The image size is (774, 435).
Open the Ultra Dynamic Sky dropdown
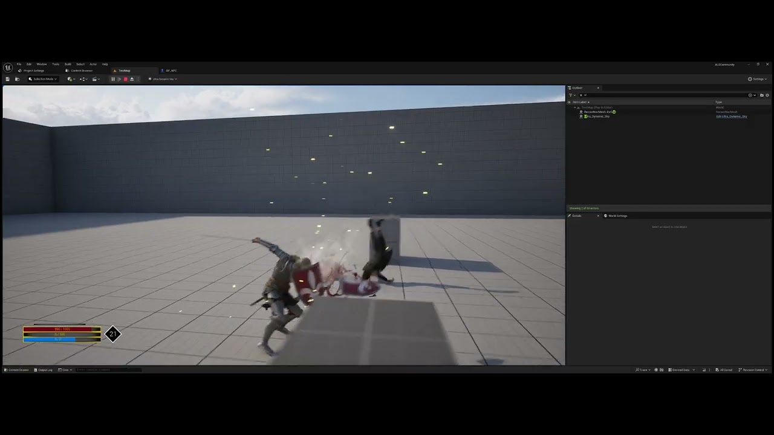pyautogui.click(x=163, y=79)
